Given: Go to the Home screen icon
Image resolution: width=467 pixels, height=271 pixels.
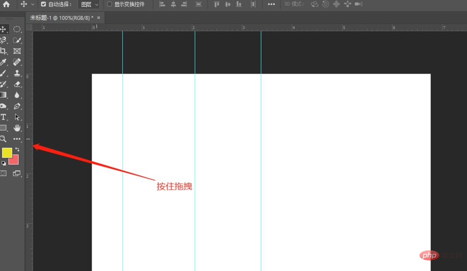Looking at the screenshot, I should click(6, 4).
